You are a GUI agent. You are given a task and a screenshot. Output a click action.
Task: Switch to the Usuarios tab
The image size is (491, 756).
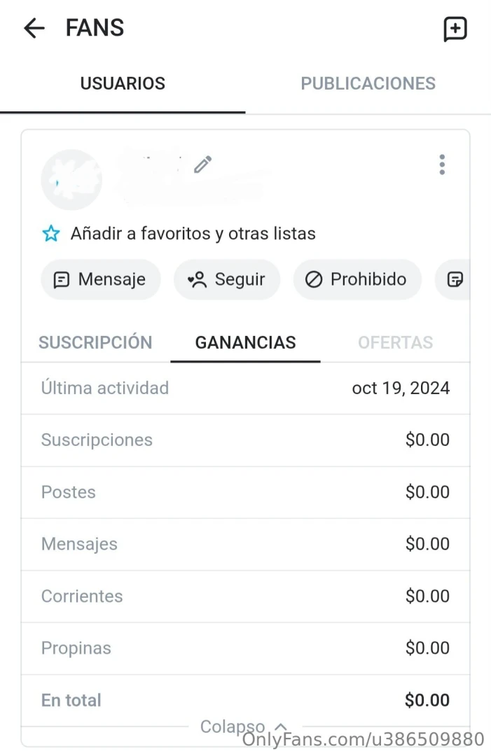click(x=123, y=83)
